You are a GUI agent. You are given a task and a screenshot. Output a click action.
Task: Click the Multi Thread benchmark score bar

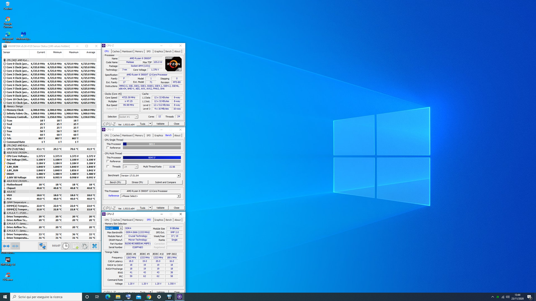(152, 158)
